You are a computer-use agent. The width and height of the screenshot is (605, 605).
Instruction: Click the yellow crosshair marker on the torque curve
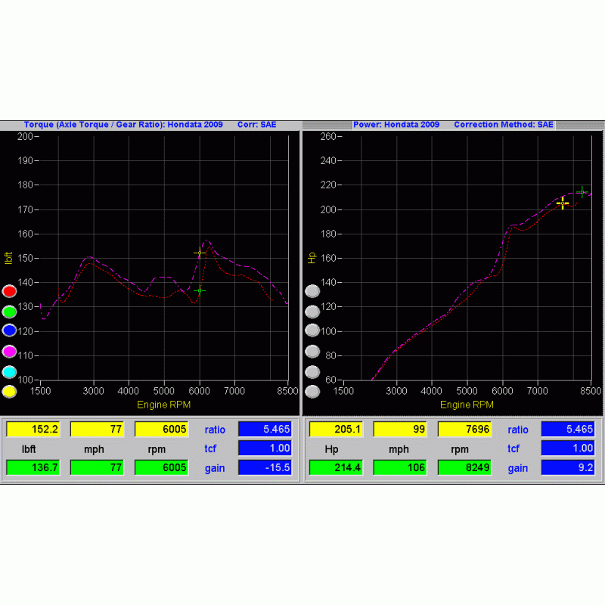pyautogui.click(x=198, y=253)
